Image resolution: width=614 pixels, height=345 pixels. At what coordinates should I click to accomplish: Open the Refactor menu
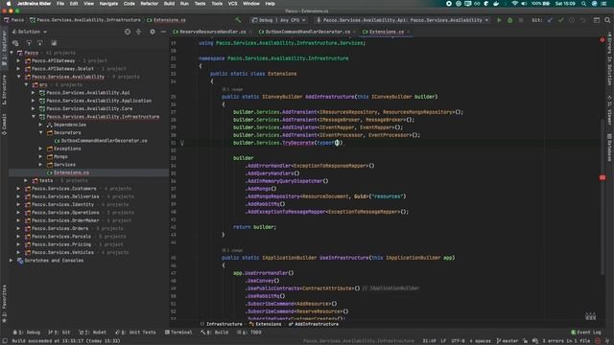[x=150, y=4]
